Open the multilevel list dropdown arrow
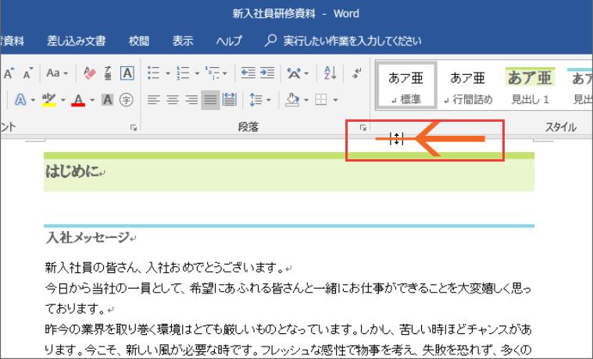593x359 pixels. click(225, 73)
